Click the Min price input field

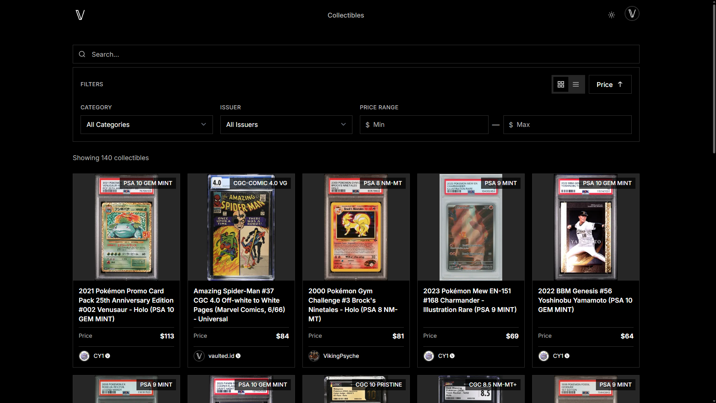[x=424, y=125]
